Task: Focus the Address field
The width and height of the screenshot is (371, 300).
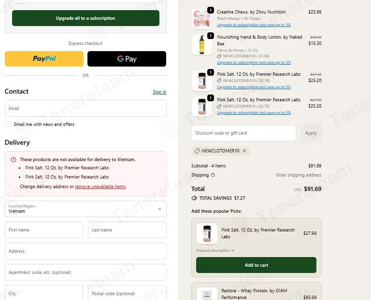Action: pos(86,251)
